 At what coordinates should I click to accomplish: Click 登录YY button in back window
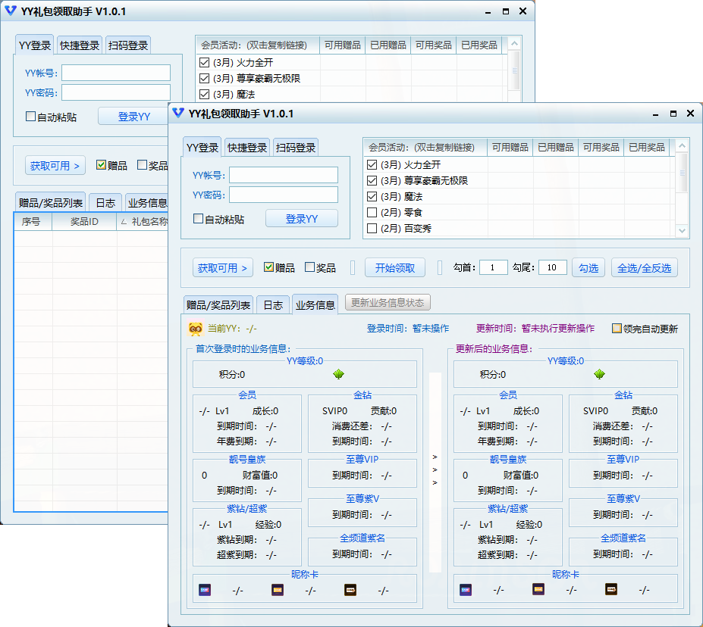tap(133, 117)
